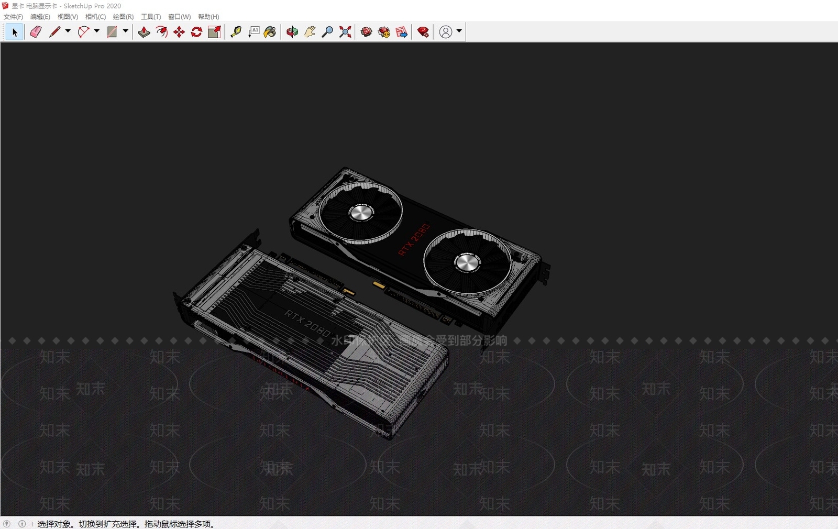Choose the Paint Bucket tool
The height and width of the screenshot is (529, 838).
click(270, 32)
